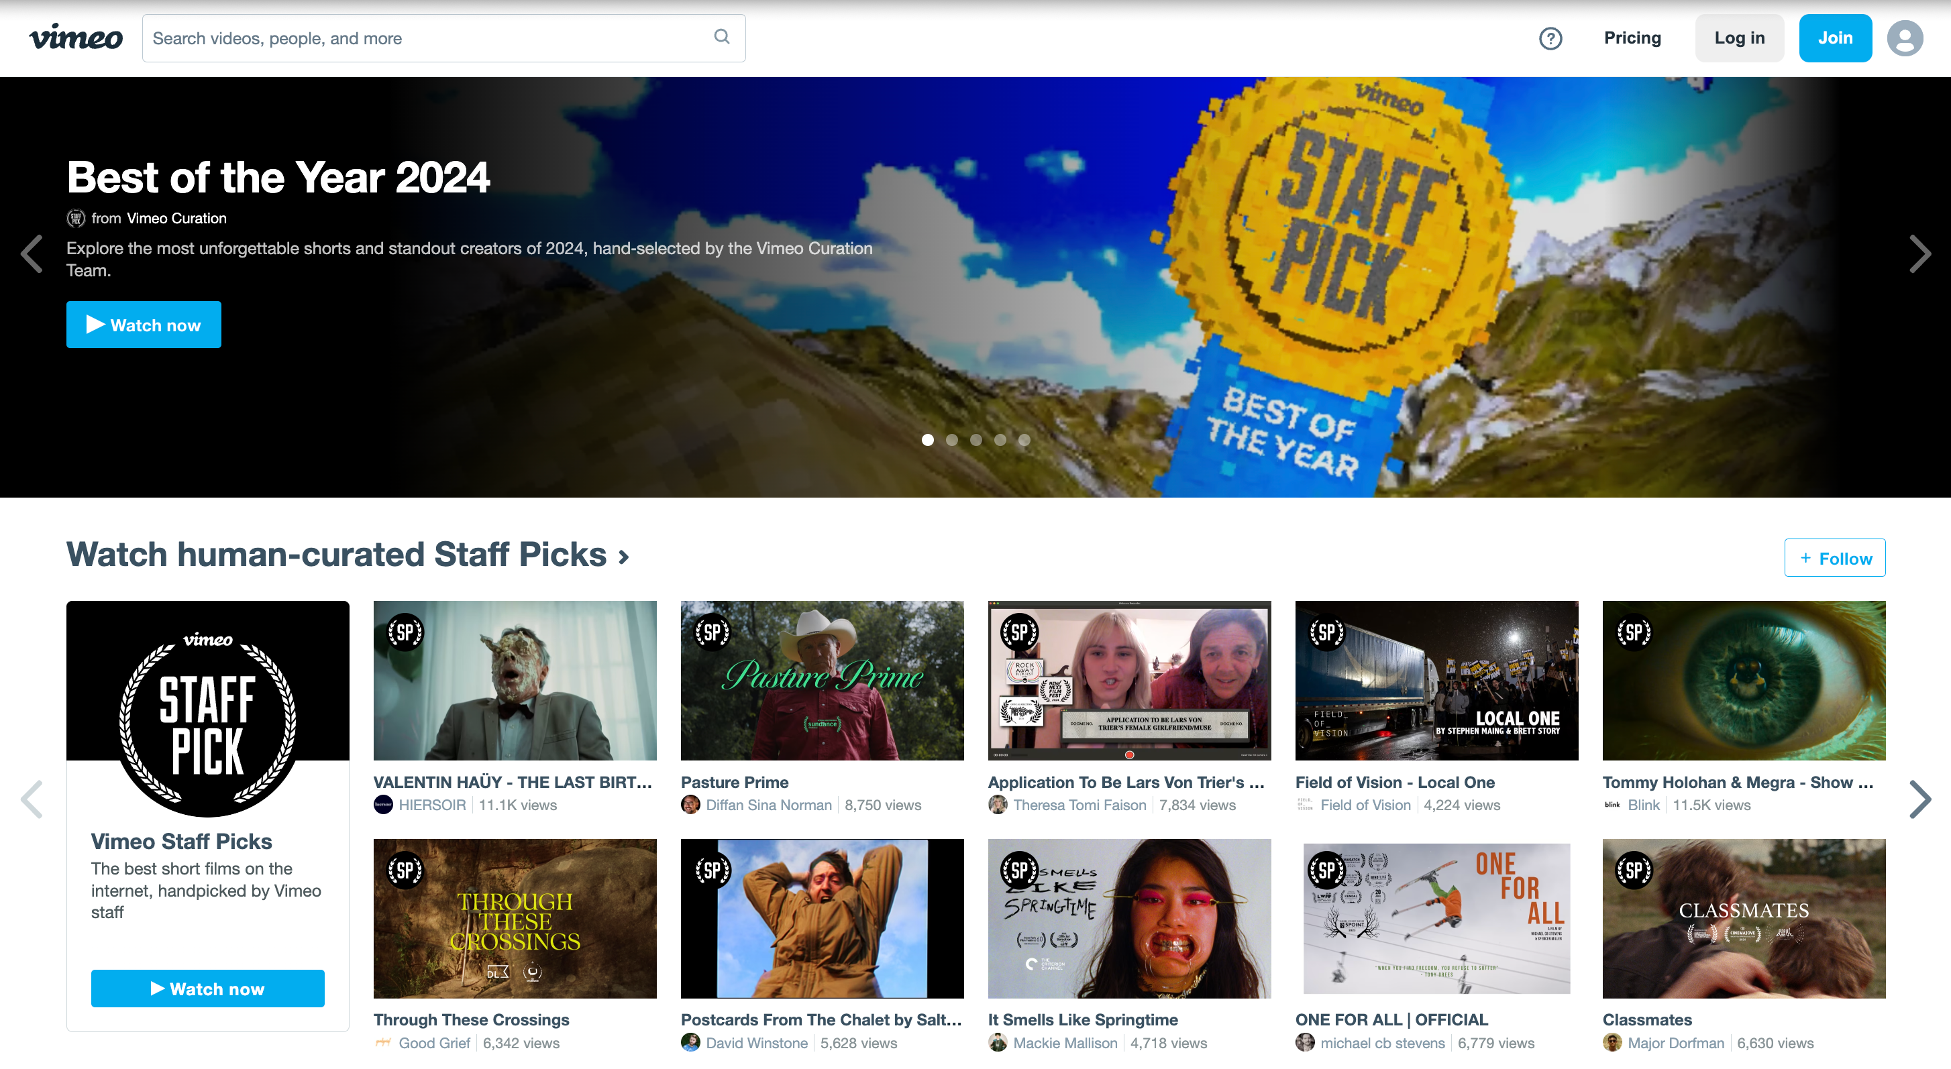Click the search videos input field
The width and height of the screenshot is (1951, 1069).
coord(424,38)
